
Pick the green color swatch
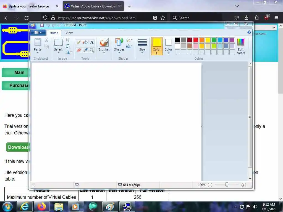(214, 40)
